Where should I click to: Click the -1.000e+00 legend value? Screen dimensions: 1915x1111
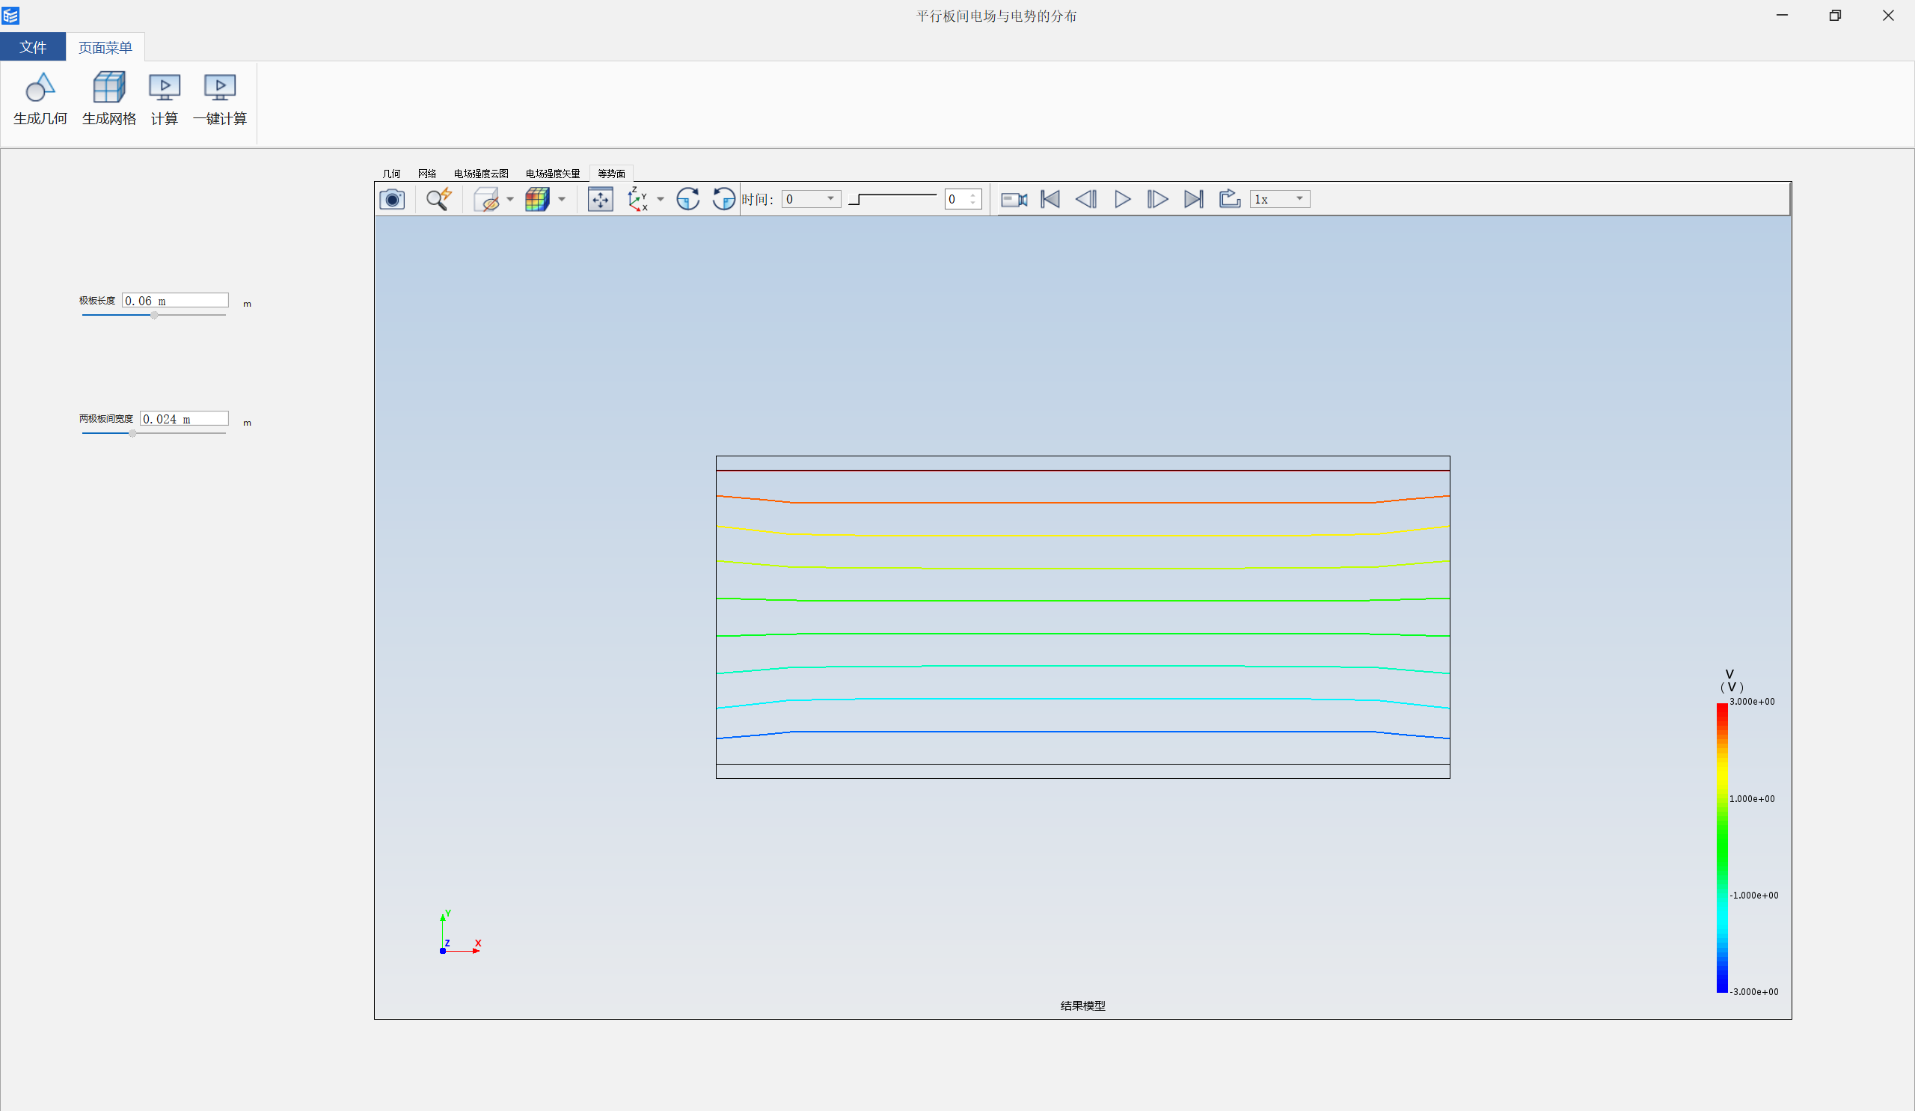tap(1754, 896)
